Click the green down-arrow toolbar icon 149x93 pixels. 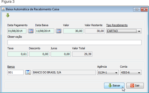(x=8, y=15)
